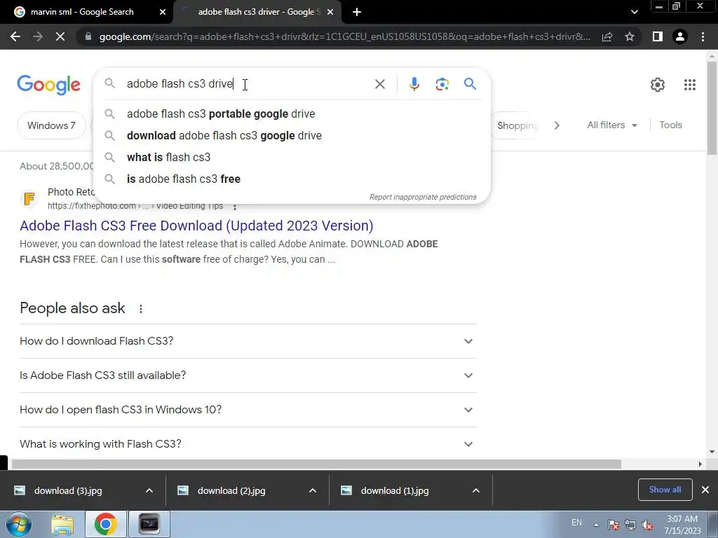Open the Windows Start menu

19,524
